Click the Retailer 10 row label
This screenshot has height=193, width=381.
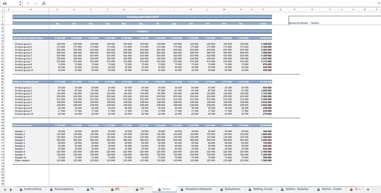[x=21, y=158]
